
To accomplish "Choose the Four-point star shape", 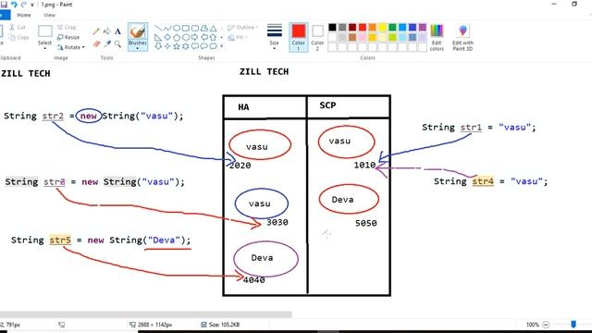I will point(167,46).
